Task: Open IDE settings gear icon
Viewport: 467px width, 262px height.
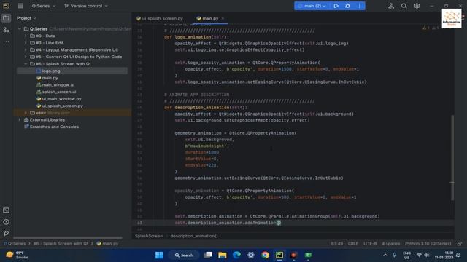Action: pos(417,6)
